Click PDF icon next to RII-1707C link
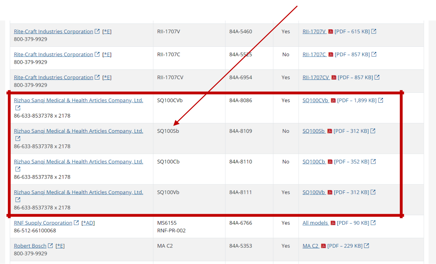The height and width of the screenshot is (264, 436). [330, 54]
